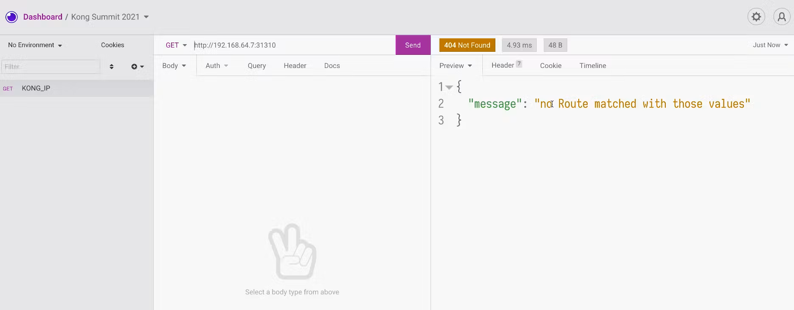
Task: Click the Insomnia logo icon
Action: tap(11, 17)
